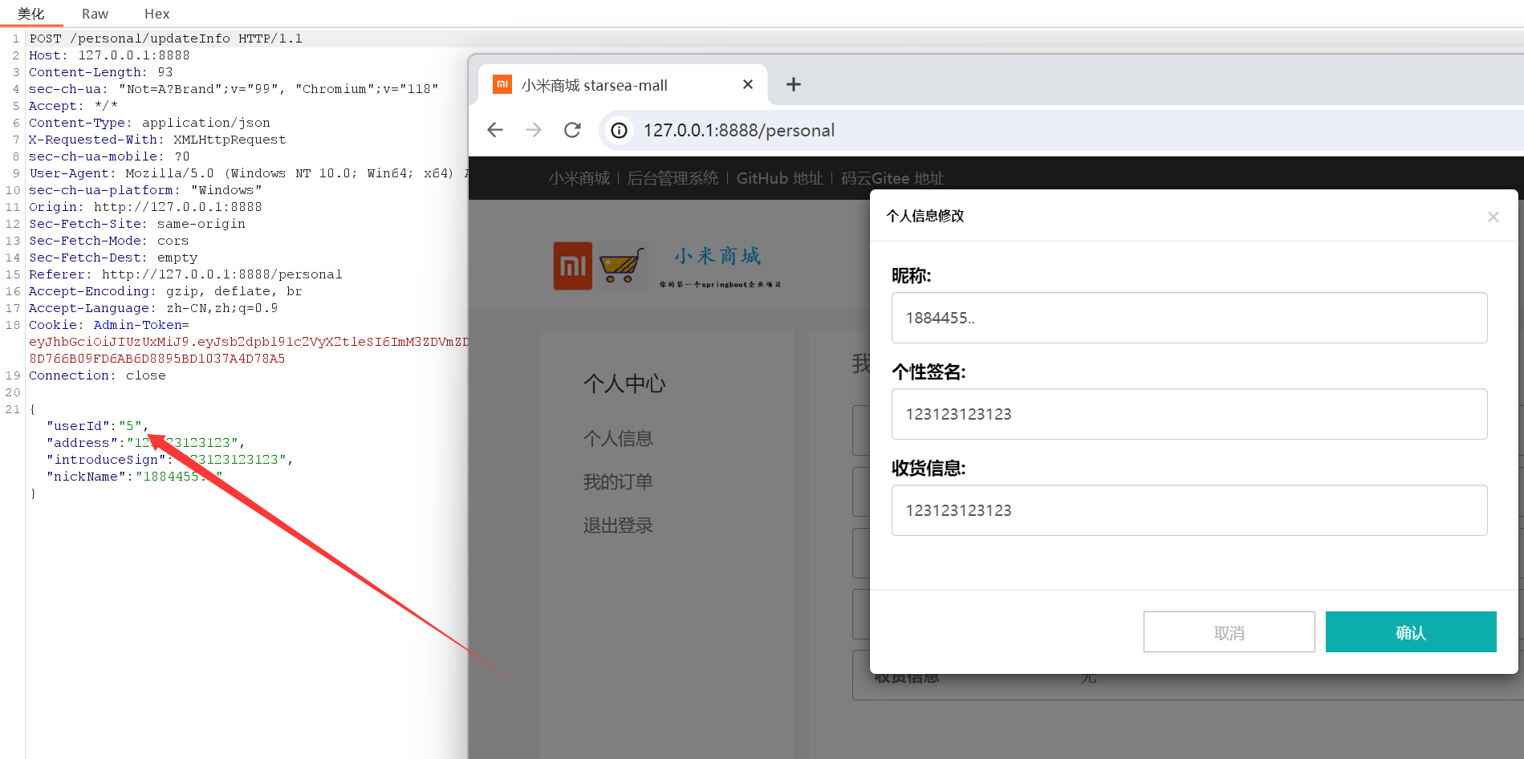Click the 个人信息修改 dialog title
The height and width of the screenshot is (759, 1524).
point(925,216)
